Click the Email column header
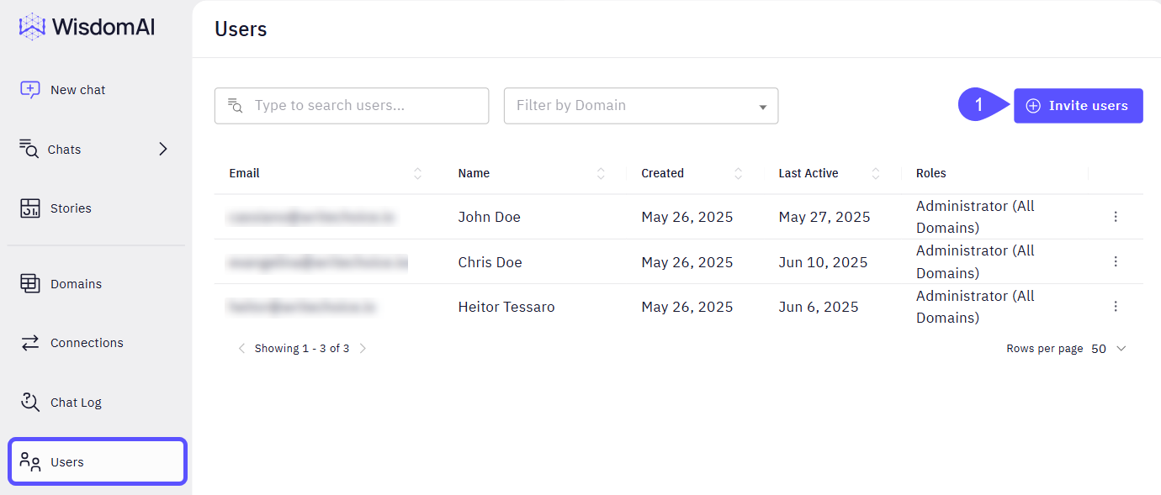This screenshot has width=1161, height=495. tap(244, 173)
